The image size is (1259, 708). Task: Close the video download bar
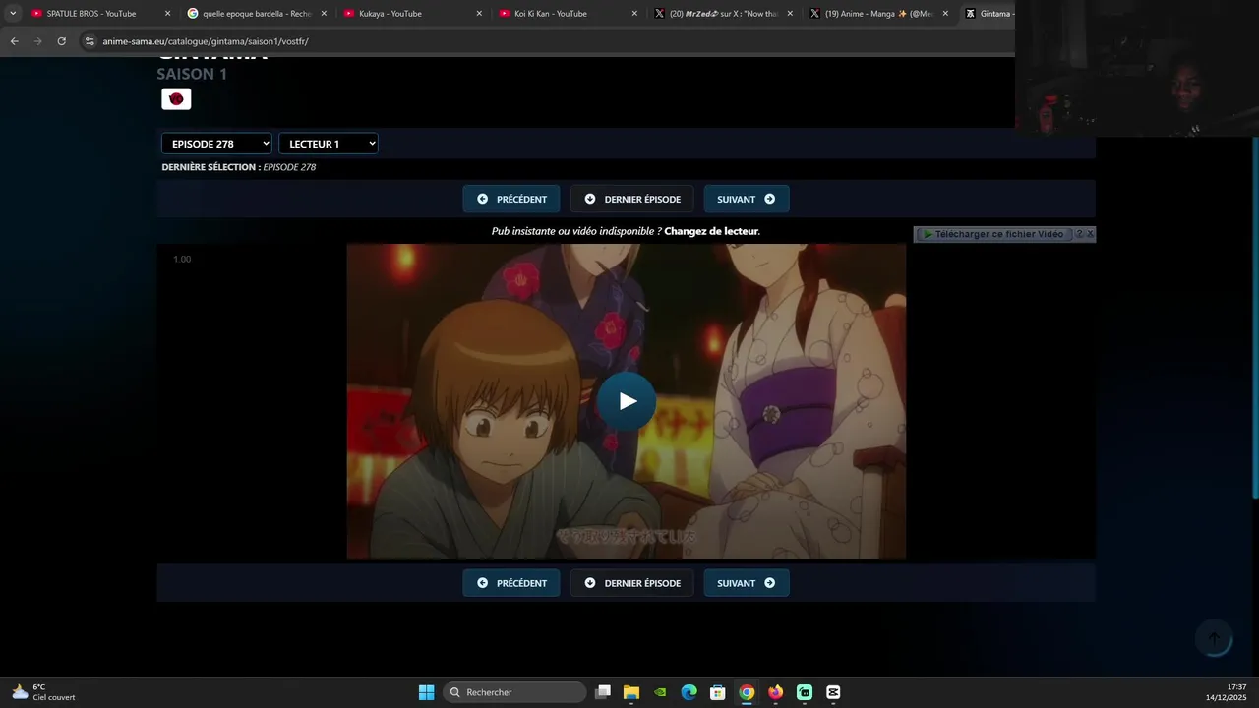point(1090,234)
